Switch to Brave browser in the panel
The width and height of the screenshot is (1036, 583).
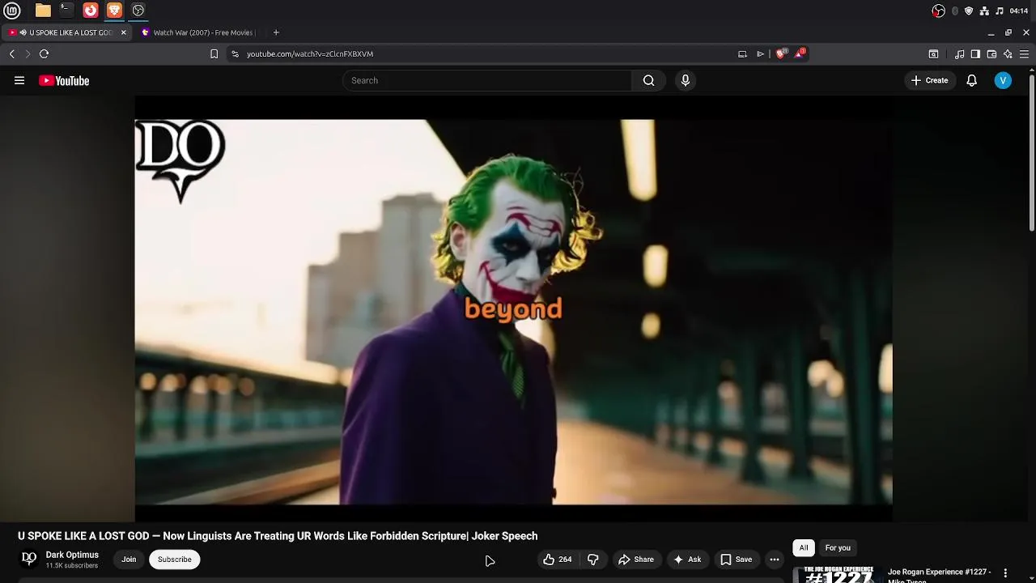(x=114, y=11)
